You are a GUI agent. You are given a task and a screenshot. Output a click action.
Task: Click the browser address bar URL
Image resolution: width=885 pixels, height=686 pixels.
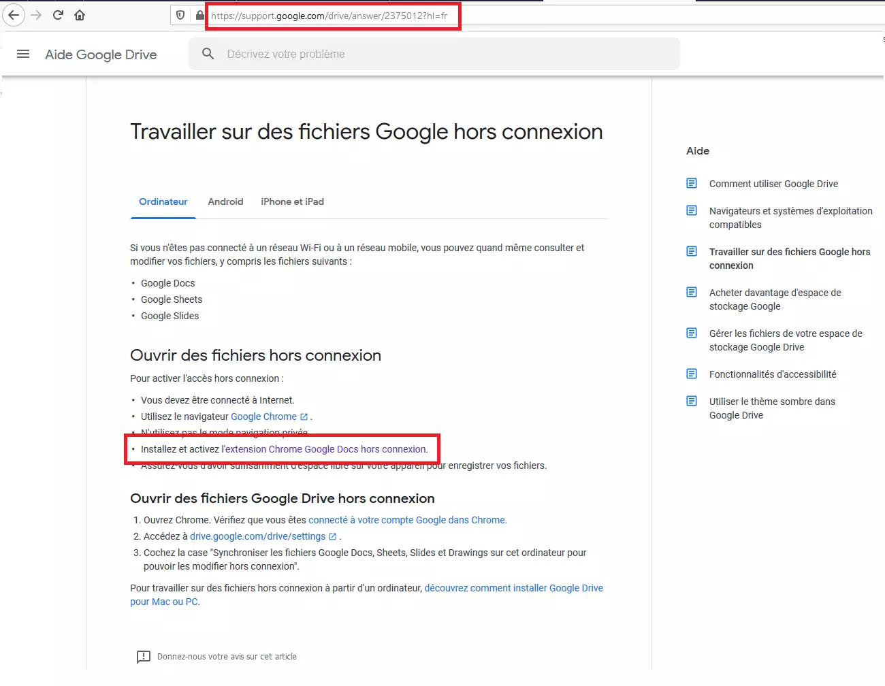pos(329,16)
